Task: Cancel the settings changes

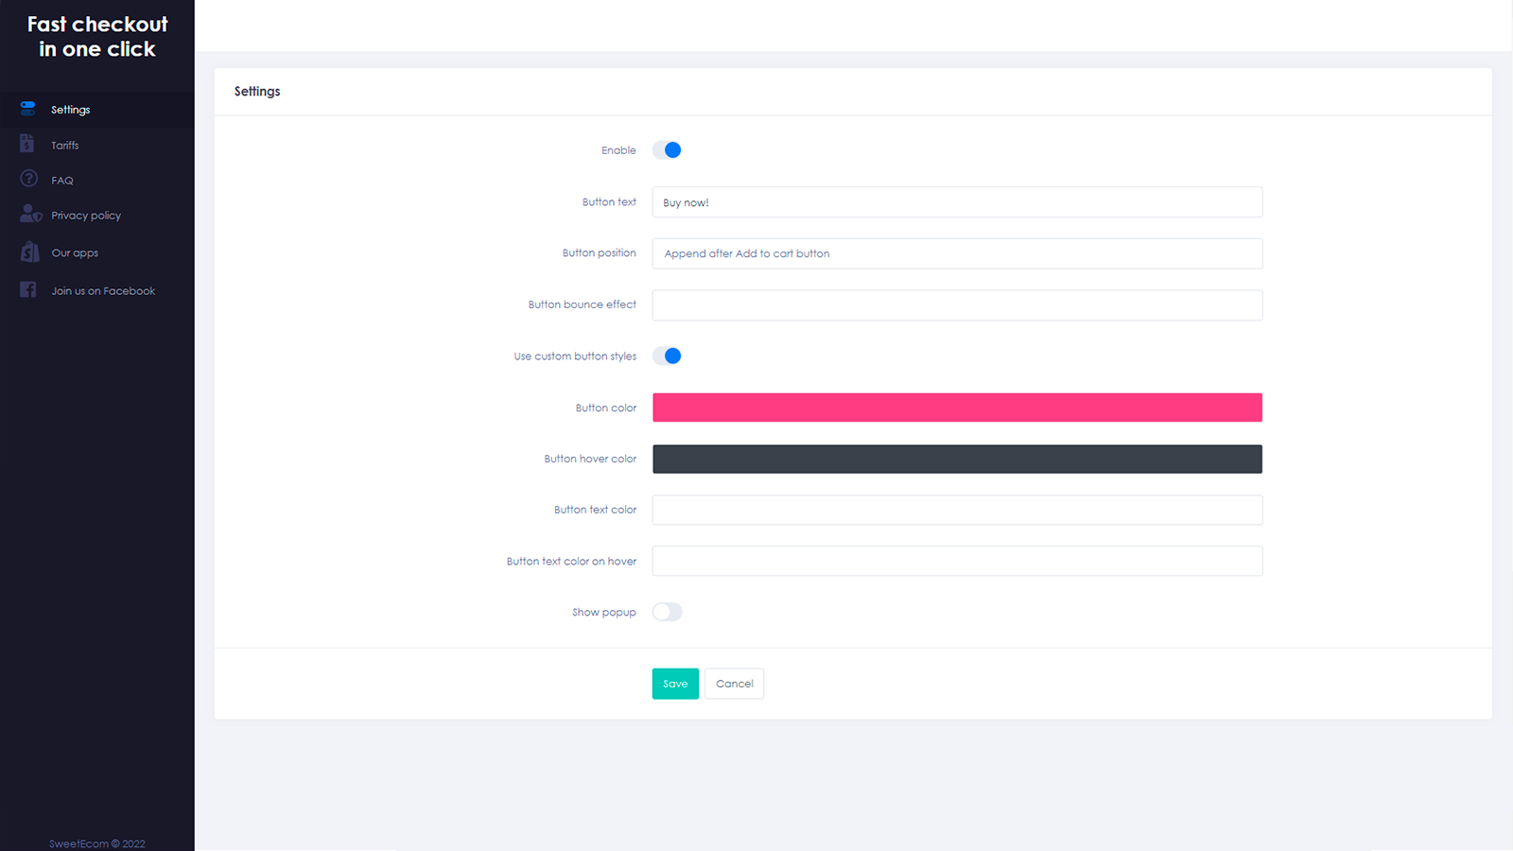Action: (x=734, y=684)
